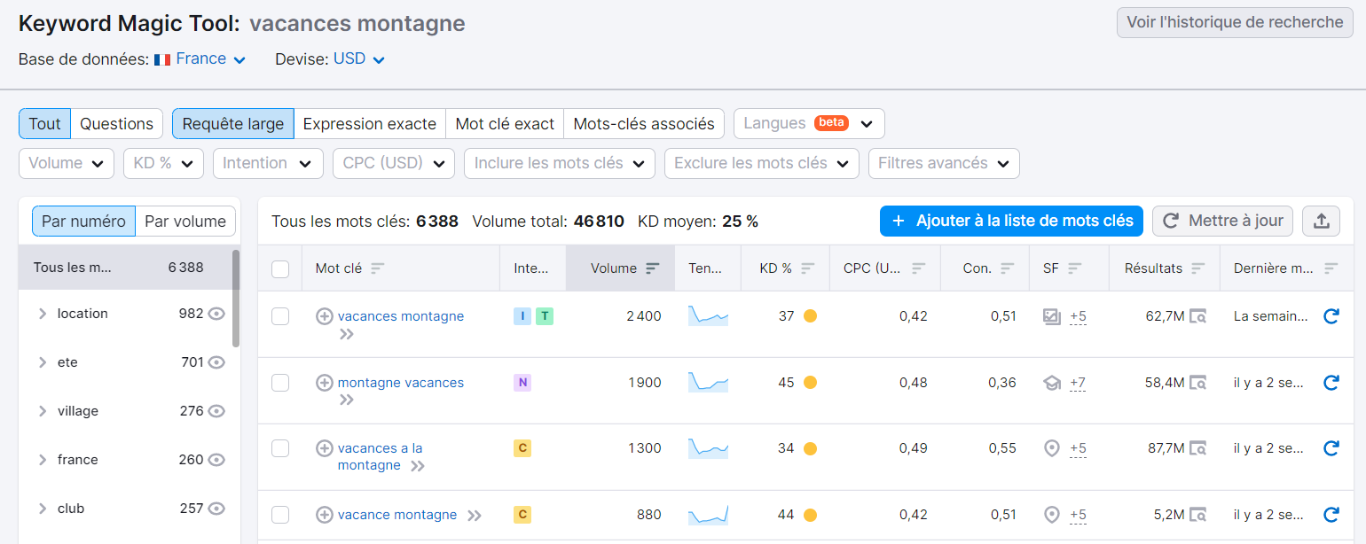Open the Intention filter dropdown
1366x544 pixels.
(x=267, y=163)
